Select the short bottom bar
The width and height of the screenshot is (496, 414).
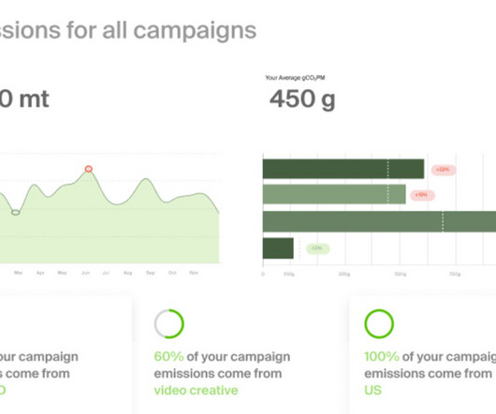(x=278, y=248)
